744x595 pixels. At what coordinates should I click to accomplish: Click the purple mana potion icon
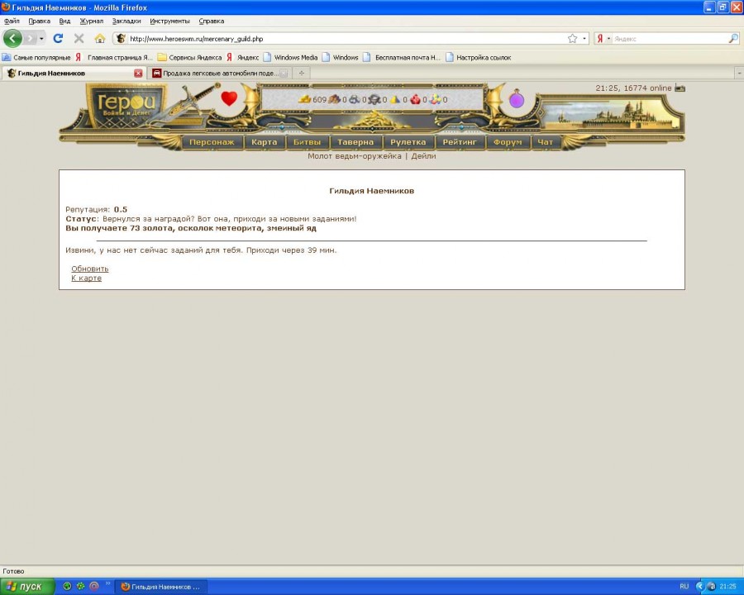pos(516,99)
